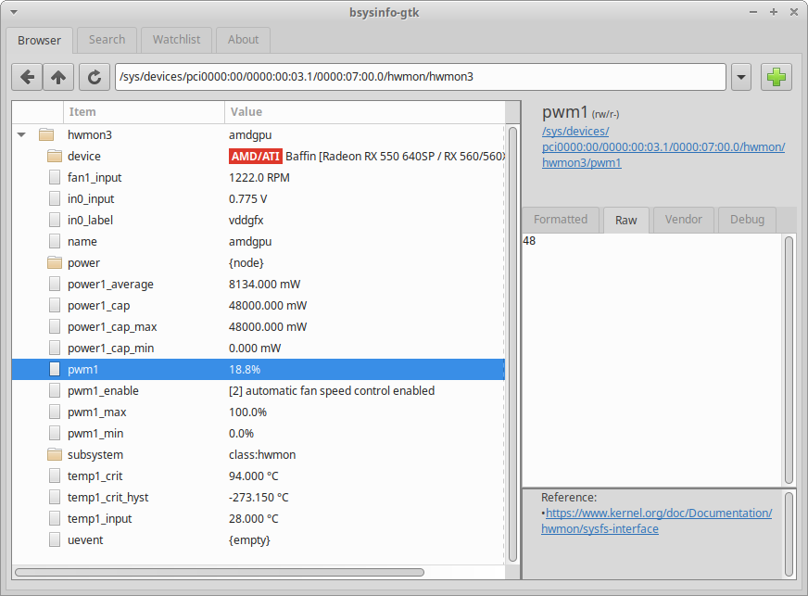Open the kernel.org sysfs-interface documentation link
808x596 pixels.
click(656, 521)
